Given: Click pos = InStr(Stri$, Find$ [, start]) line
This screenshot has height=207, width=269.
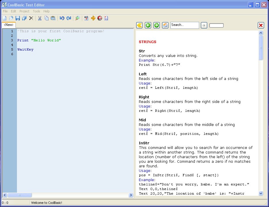Looking at the screenshot, I should pyautogui.click(x=179, y=175).
